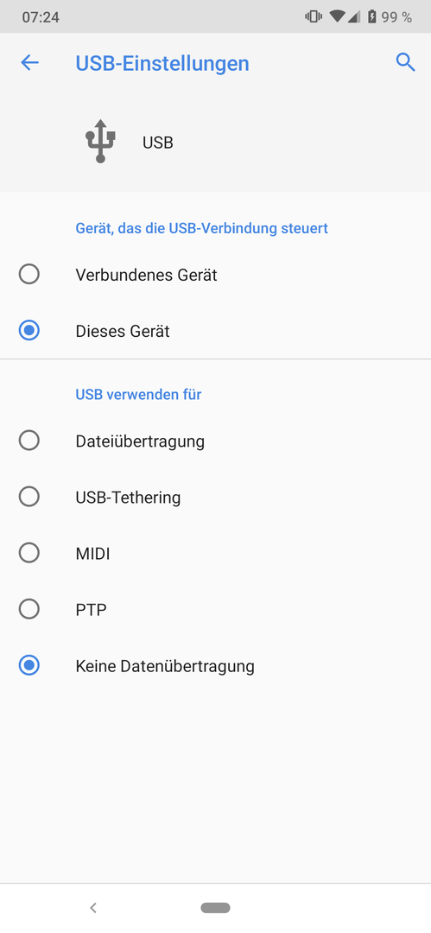Select the MIDI radio button
The height and width of the screenshot is (933, 431).
click(216, 554)
